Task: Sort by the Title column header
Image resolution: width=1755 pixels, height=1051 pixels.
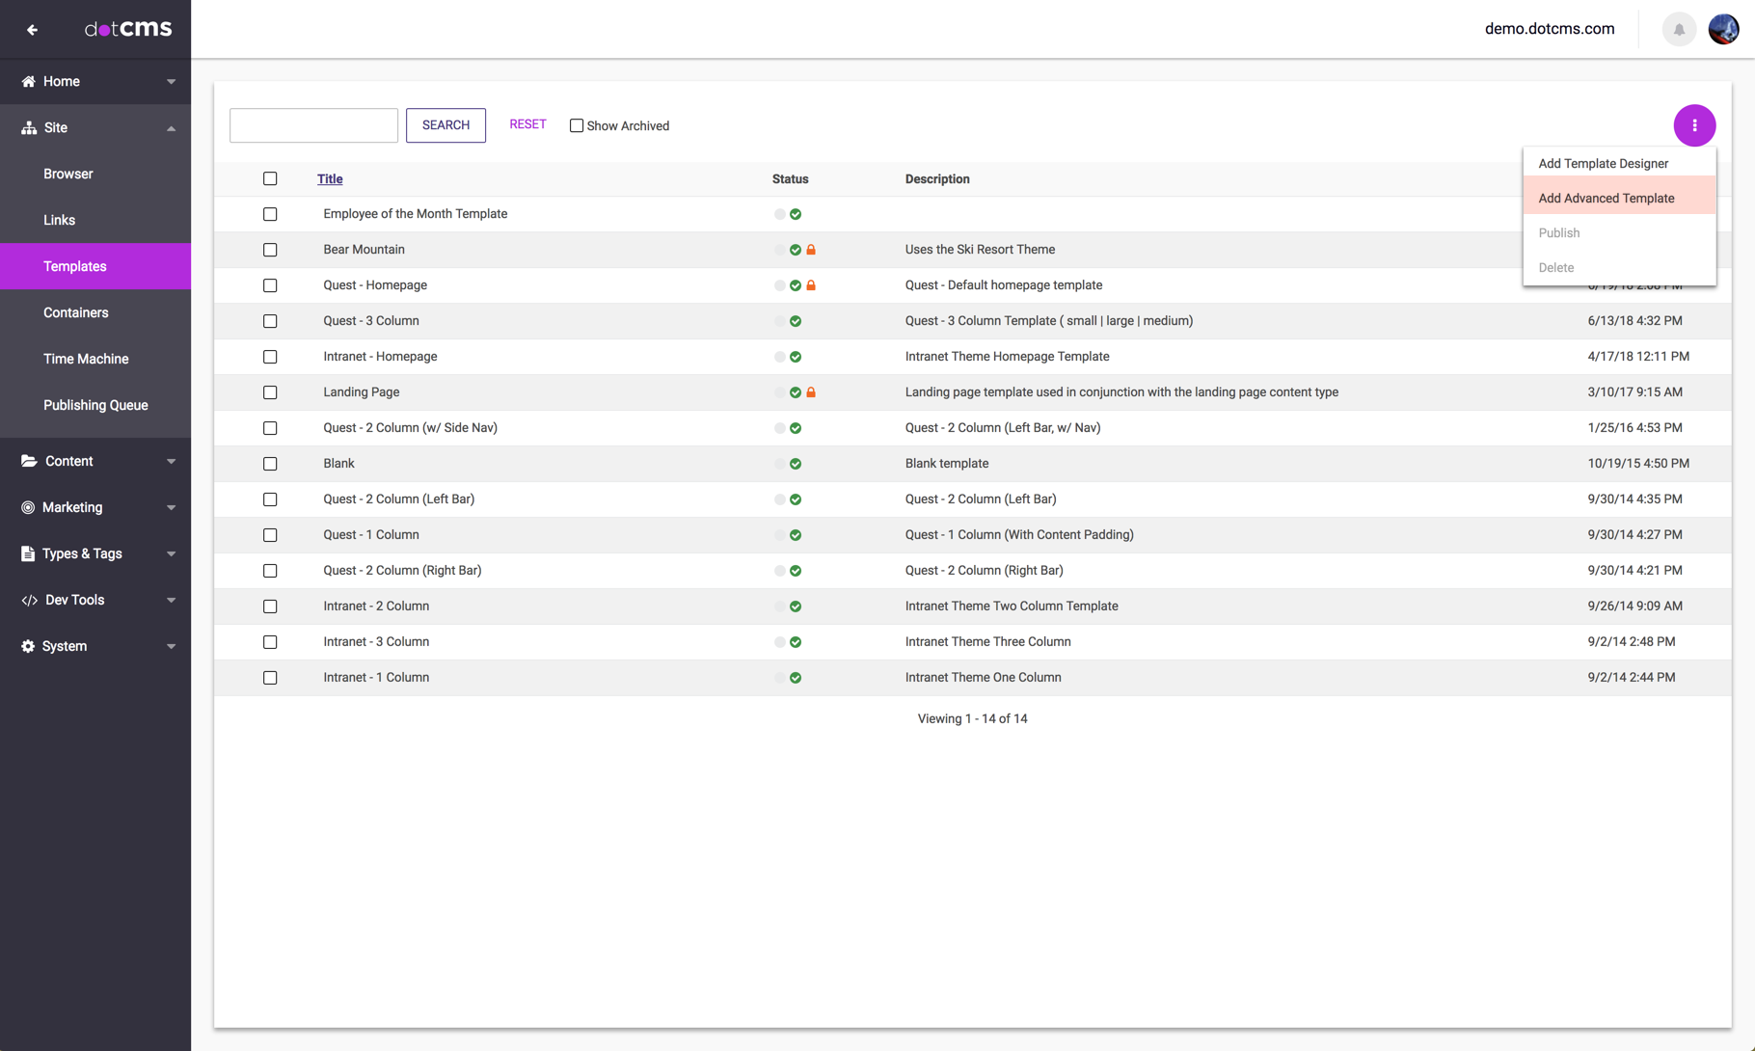Action: pyautogui.click(x=330, y=178)
